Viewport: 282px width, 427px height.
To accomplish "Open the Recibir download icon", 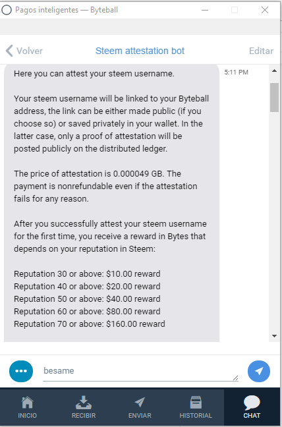I will [84, 403].
